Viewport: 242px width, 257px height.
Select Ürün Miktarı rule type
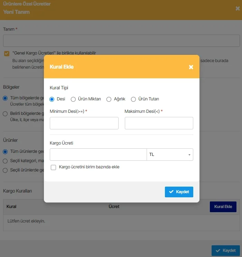click(x=73, y=99)
